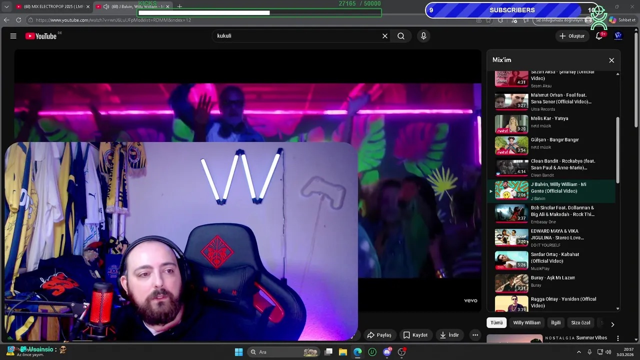Clear the search text with the X
640x360 pixels.
385,36
